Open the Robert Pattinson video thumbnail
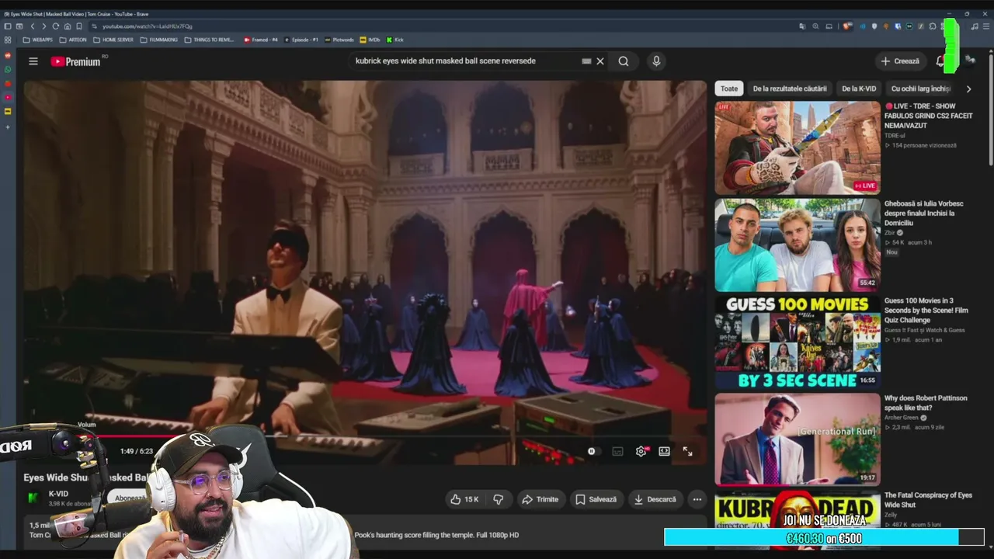 coord(798,439)
